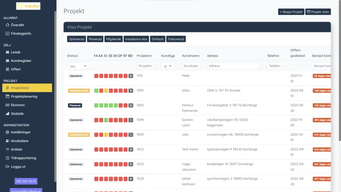Image resolution: width=341 pixels, height=192 pixels.
Task: Focus the Senast kontakt filter input
Action: point(321,66)
